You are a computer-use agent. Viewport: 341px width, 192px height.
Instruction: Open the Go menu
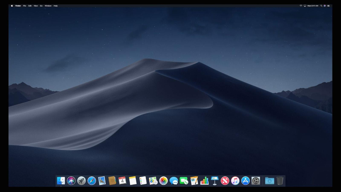click(x=41, y=6)
